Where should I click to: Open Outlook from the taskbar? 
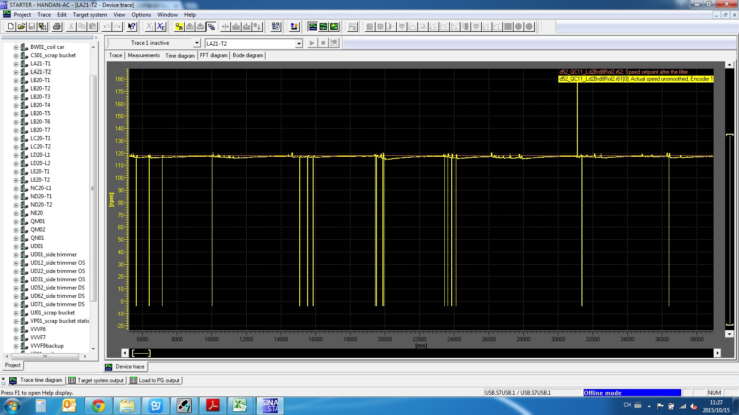click(69, 406)
